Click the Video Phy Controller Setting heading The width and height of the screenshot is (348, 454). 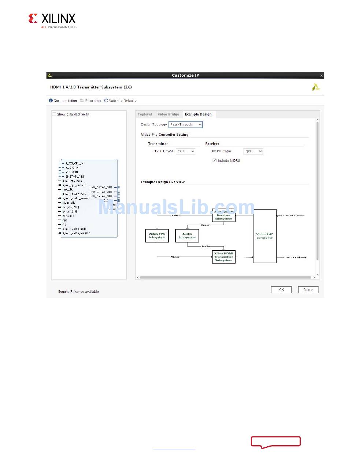[x=164, y=135]
